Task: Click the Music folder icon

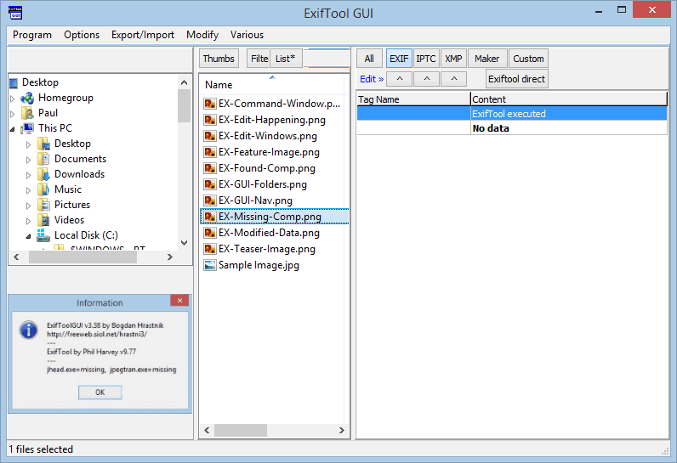Action: pyautogui.click(x=44, y=189)
